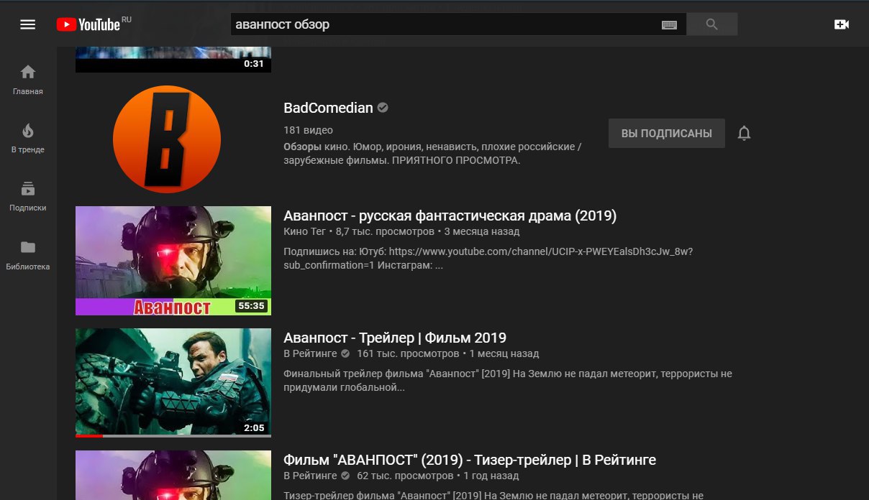Click the 62 тыс. просмотров text

click(x=405, y=476)
